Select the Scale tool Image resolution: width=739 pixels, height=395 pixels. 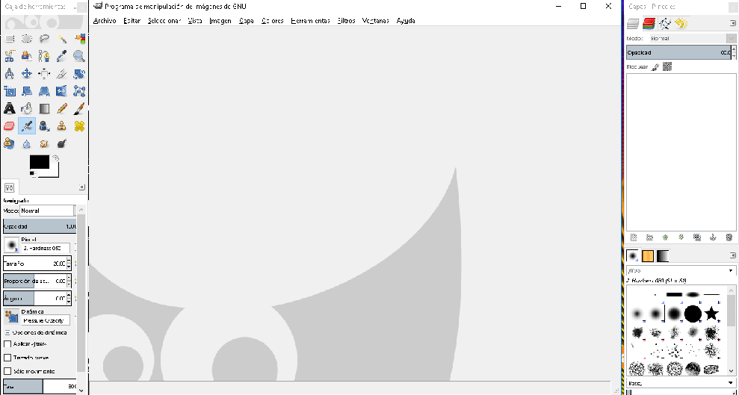click(x=10, y=91)
